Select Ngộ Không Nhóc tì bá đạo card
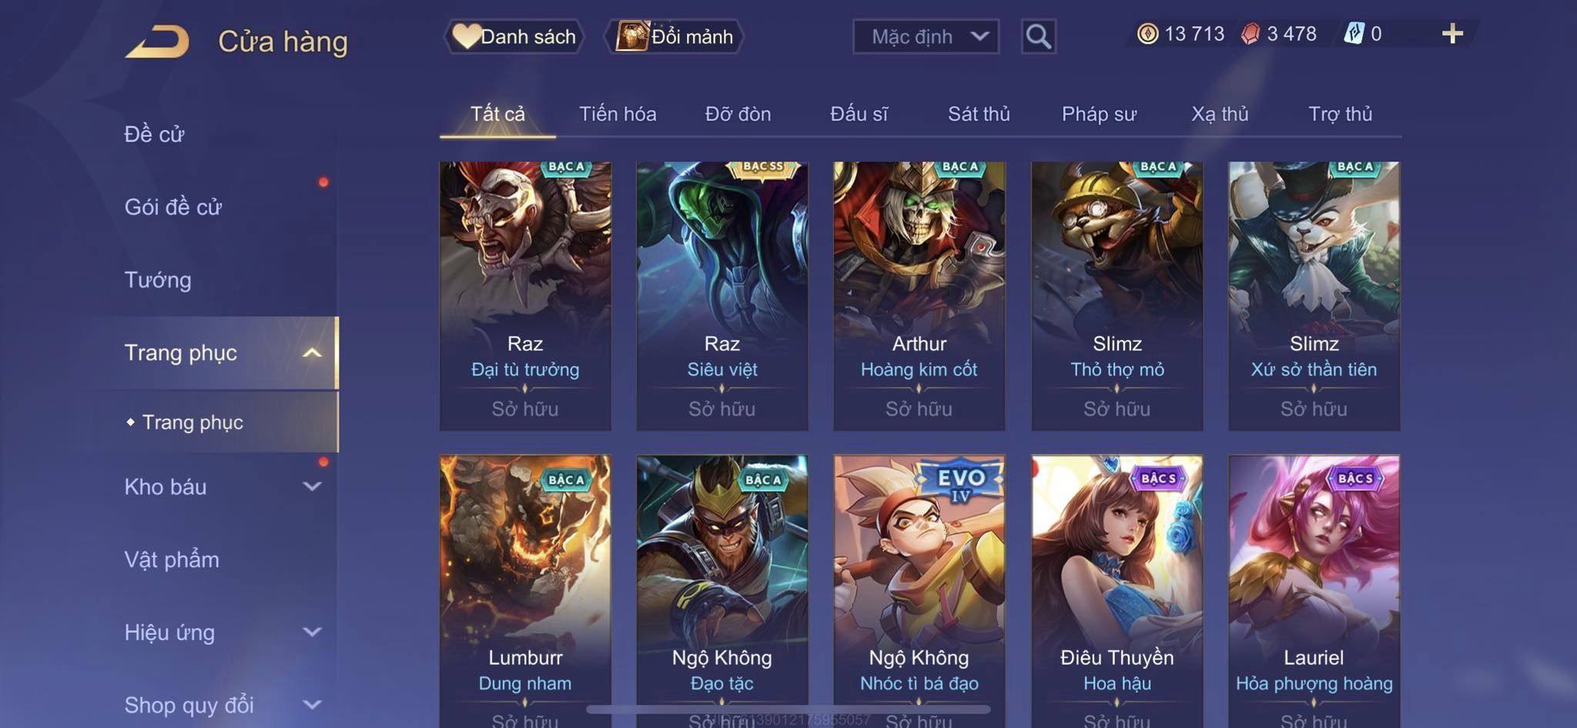 (919, 591)
